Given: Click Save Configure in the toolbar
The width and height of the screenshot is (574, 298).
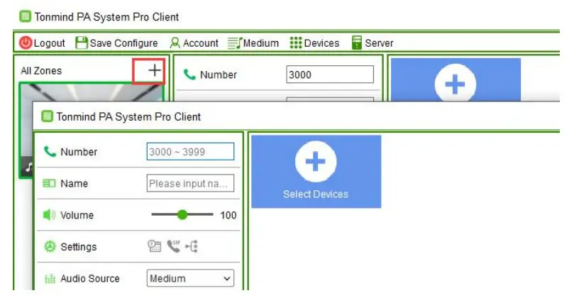Looking at the screenshot, I should click(116, 43).
